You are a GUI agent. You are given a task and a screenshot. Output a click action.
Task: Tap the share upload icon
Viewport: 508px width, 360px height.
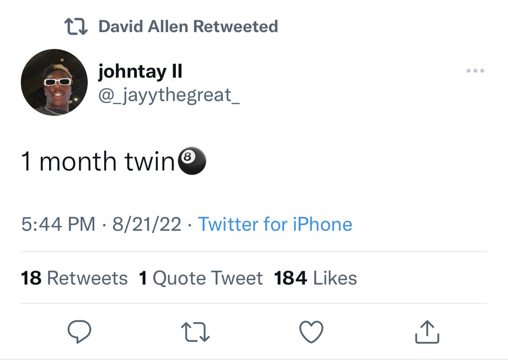coord(427,332)
